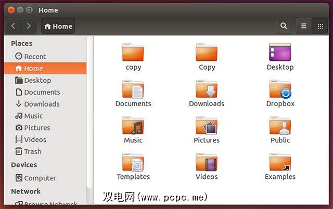The height and width of the screenshot is (209, 333).
Task: Select Videos in the sidebar
Action: click(x=45, y=140)
